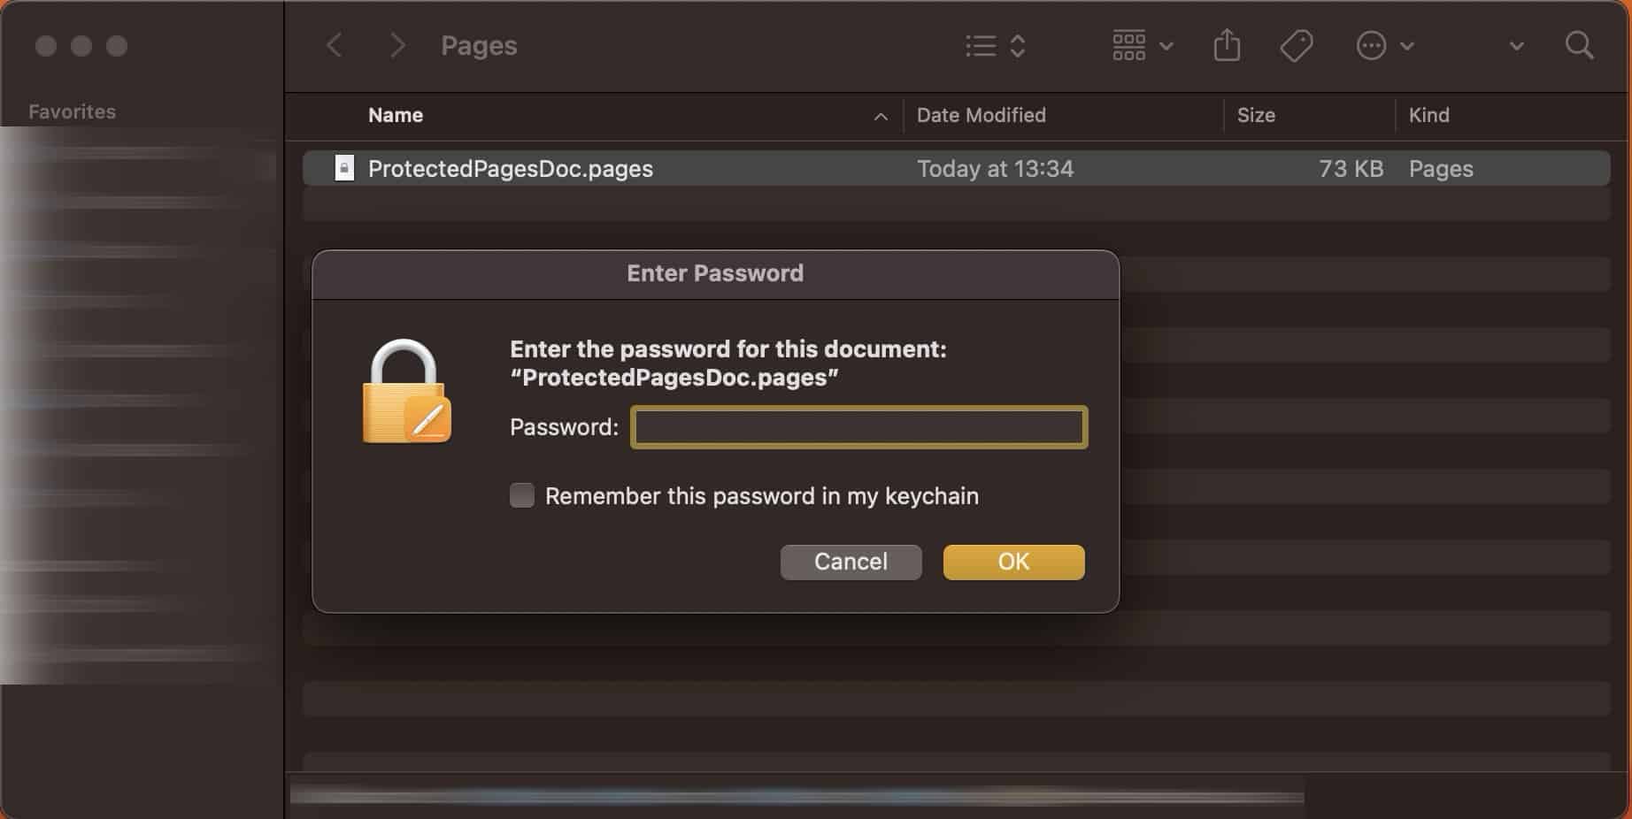Open the item grouping grid icon
This screenshot has height=819, width=1632.
(1143, 45)
